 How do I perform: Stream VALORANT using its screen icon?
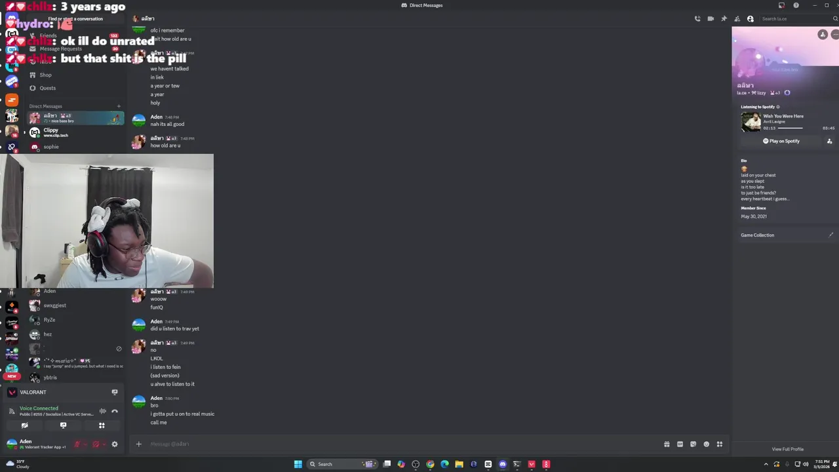pos(115,392)
